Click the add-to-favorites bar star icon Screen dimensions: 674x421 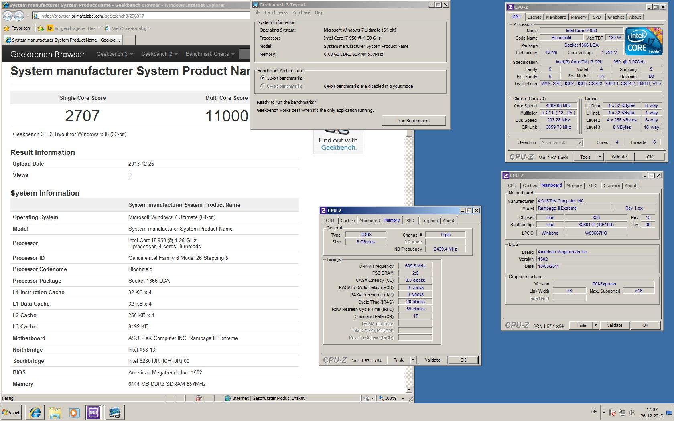pos(41,28)
